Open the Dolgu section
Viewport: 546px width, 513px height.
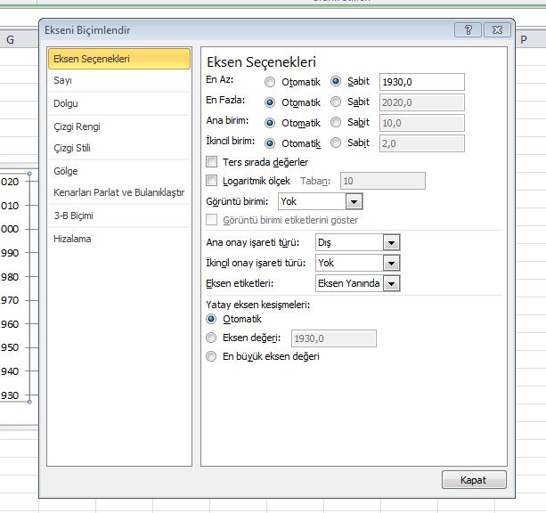coord(66,103)
